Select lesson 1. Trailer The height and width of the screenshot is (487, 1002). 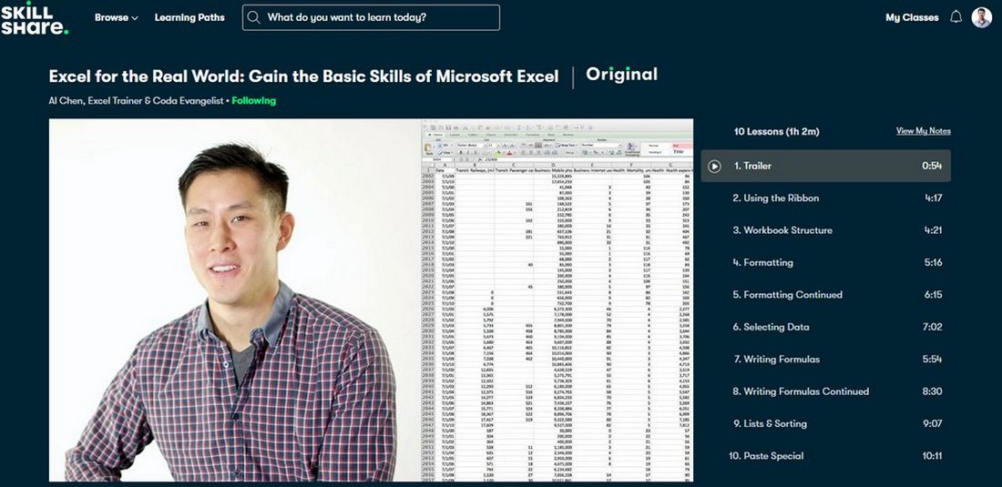[x=825, y=166]
